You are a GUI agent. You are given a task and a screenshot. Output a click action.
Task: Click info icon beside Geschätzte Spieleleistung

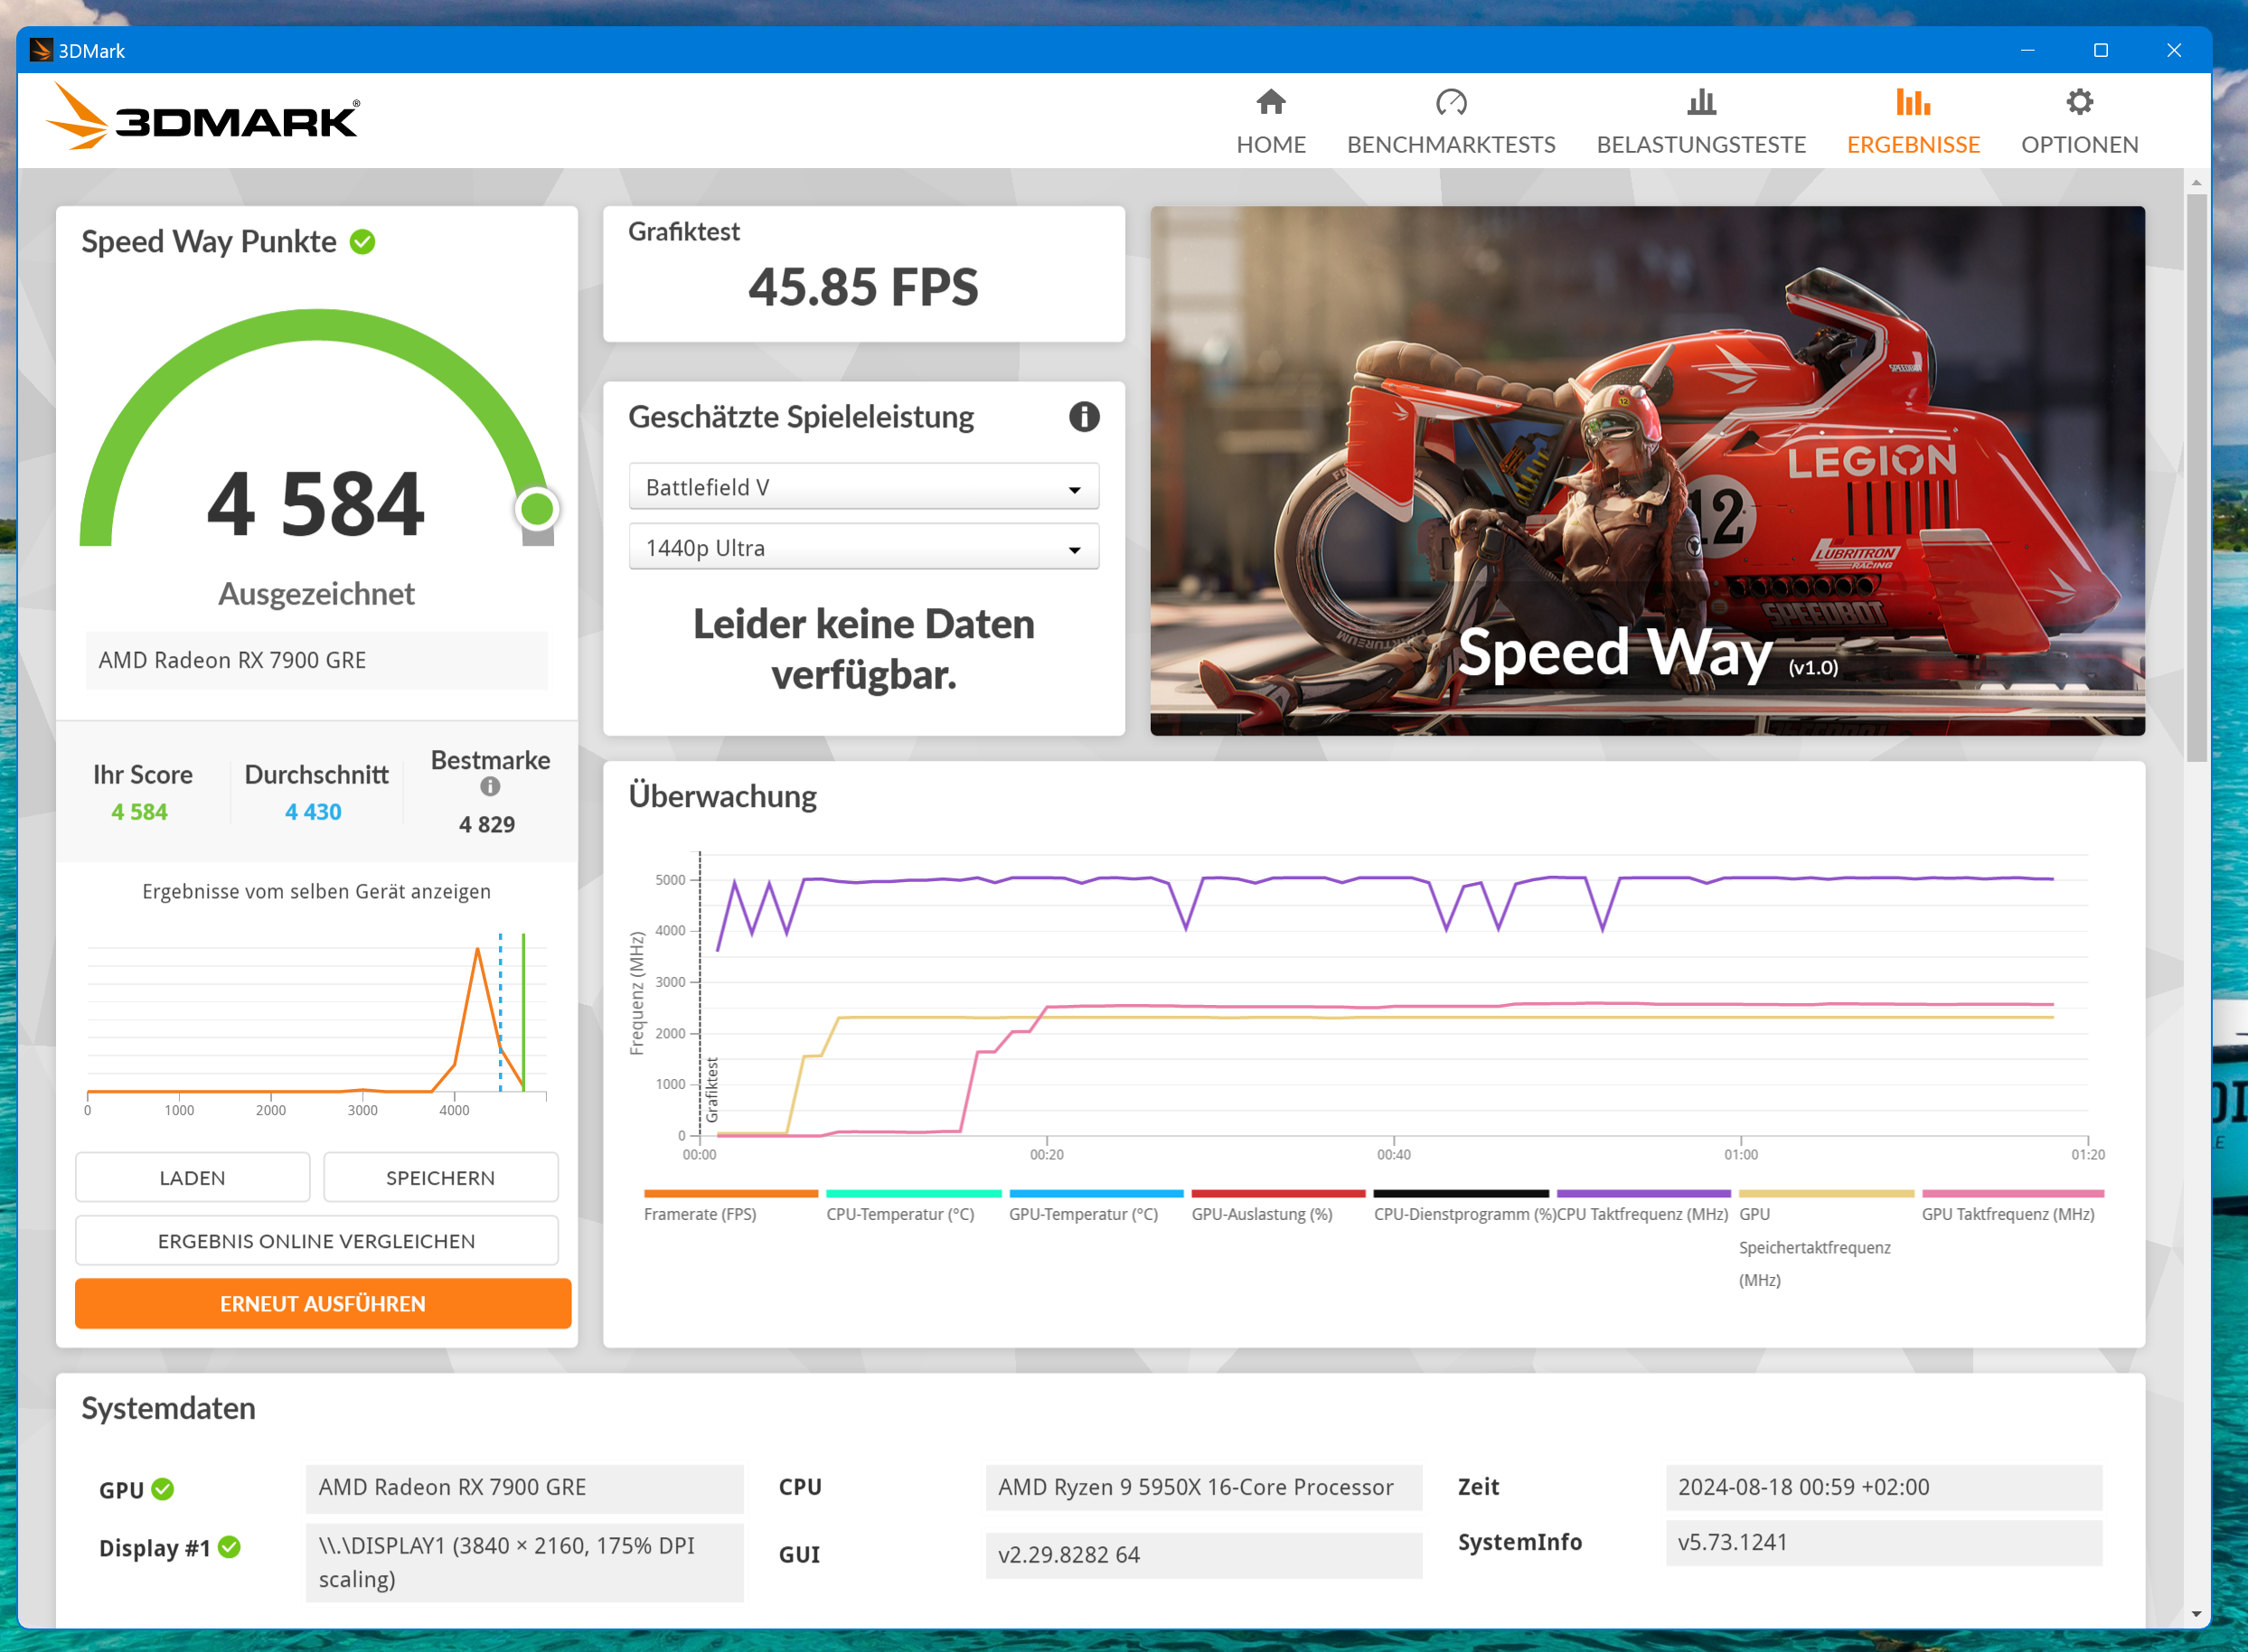(1083, 416)
